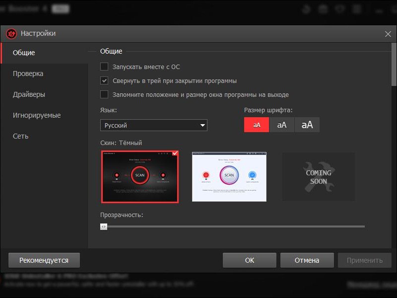Click the Рекомендуется button

click(x=44, y=260)
